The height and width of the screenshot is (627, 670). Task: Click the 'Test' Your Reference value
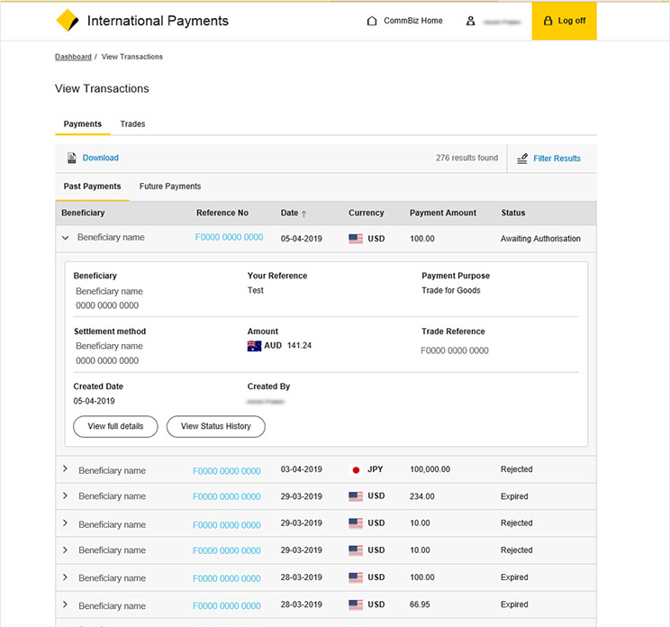[256, 290]
